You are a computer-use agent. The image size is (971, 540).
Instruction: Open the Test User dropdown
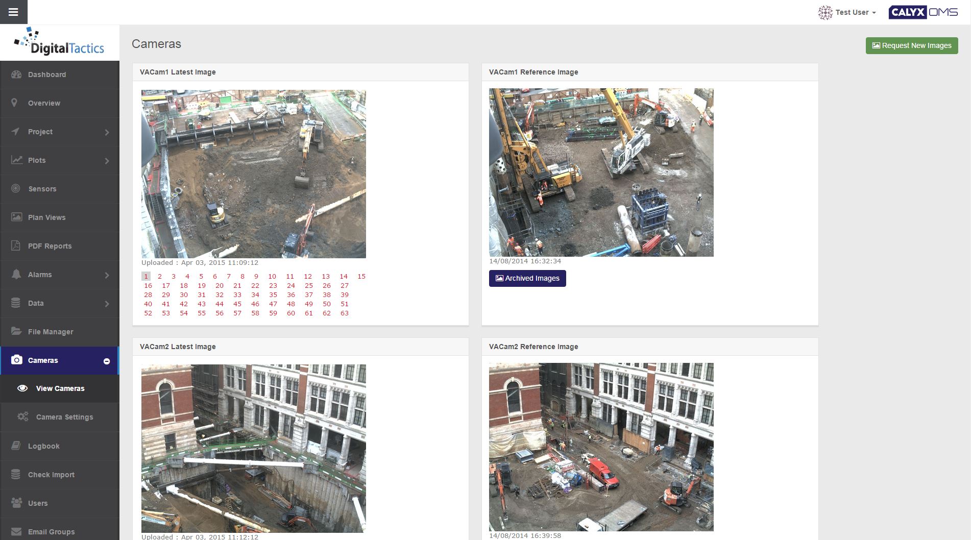coord(847,12)
